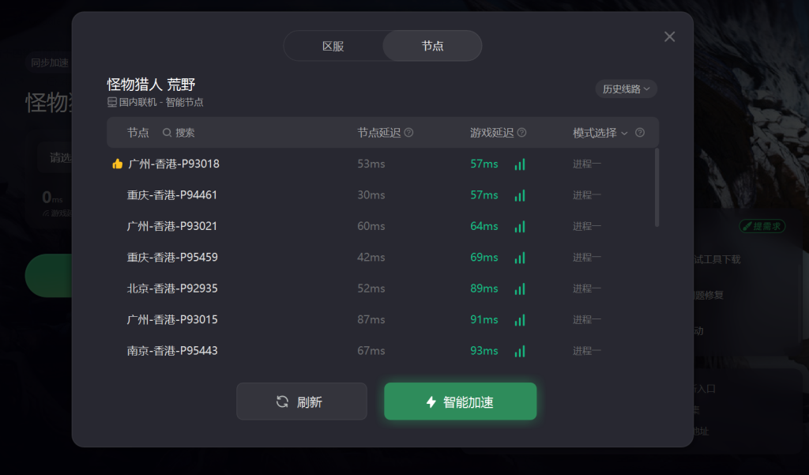Click the node list scrollbar
The height and width of the screenshot is (475, 809).
pos(657,187)
